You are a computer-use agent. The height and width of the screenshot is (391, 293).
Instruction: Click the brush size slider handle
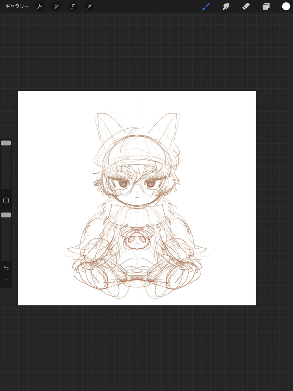click(6, 143)
